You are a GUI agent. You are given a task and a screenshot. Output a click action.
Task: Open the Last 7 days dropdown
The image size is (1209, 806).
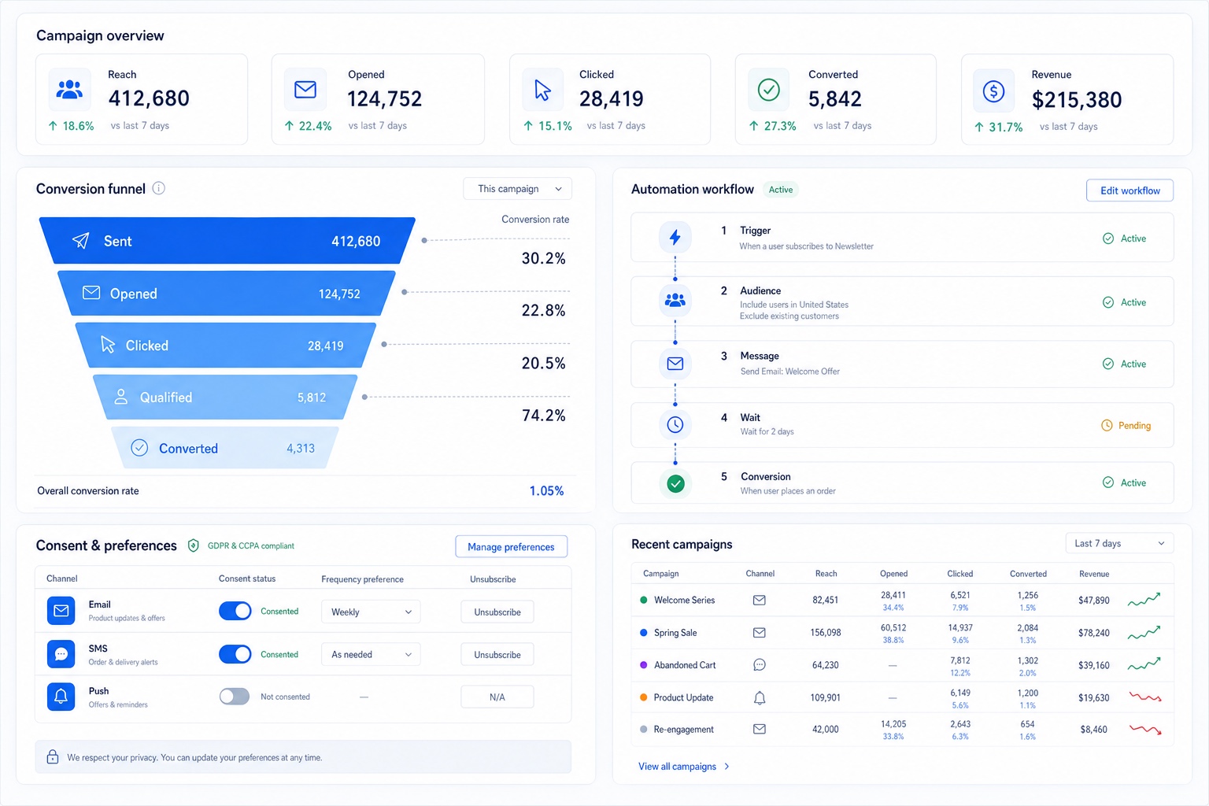pyautogui.click(x=1119, y=543)
